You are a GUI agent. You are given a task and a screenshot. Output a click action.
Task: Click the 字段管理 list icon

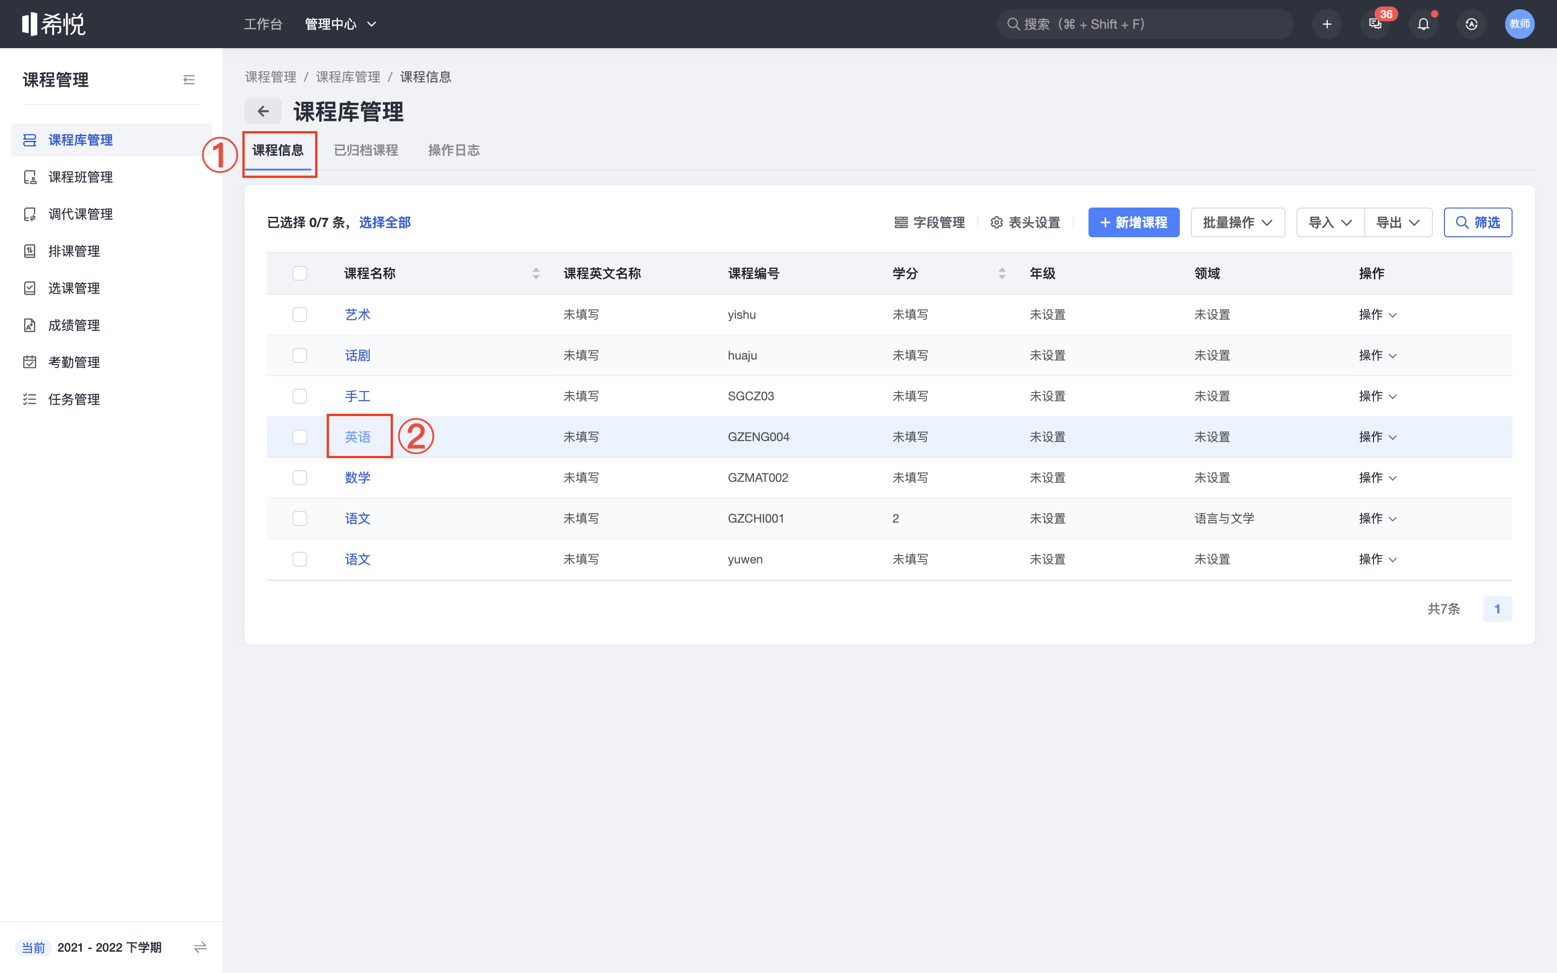pos(901,223)
